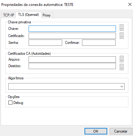Browse for the CA Diretório folder
Image resolution: width=133 pixels, height=136 pixels.
(x=122, y=67)
